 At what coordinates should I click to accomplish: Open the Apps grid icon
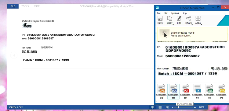(x=198, y=18)
